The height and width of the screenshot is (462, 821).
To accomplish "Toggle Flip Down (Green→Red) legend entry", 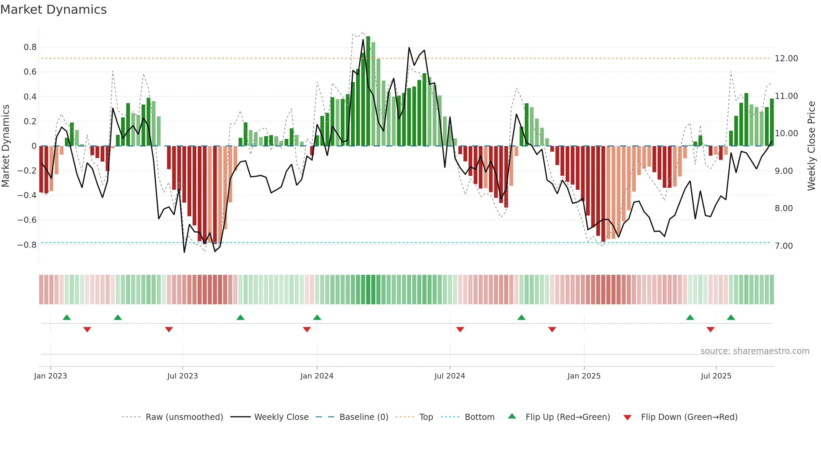I will pos(680,417).
